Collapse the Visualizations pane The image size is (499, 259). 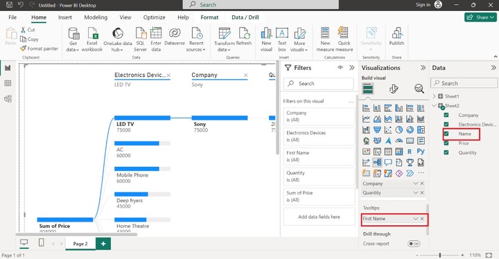pyautogui.click(x=423, y=67)
